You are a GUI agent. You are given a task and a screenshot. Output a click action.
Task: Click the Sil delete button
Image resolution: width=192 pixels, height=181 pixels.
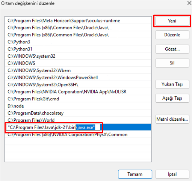click(172, 63)
